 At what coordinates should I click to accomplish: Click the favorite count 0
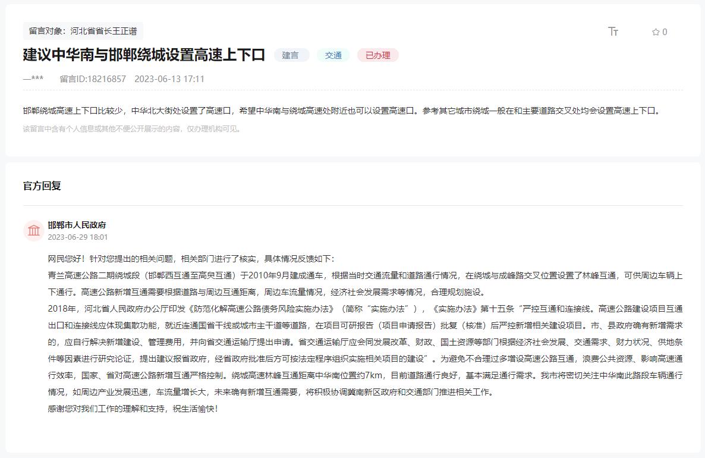pos(665,32)
